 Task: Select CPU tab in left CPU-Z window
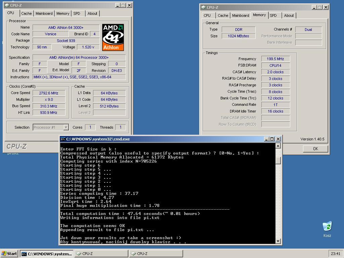[x=10, y=13]
